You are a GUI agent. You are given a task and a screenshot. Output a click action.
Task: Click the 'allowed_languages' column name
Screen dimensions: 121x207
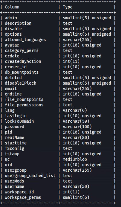tap(25, 40)
